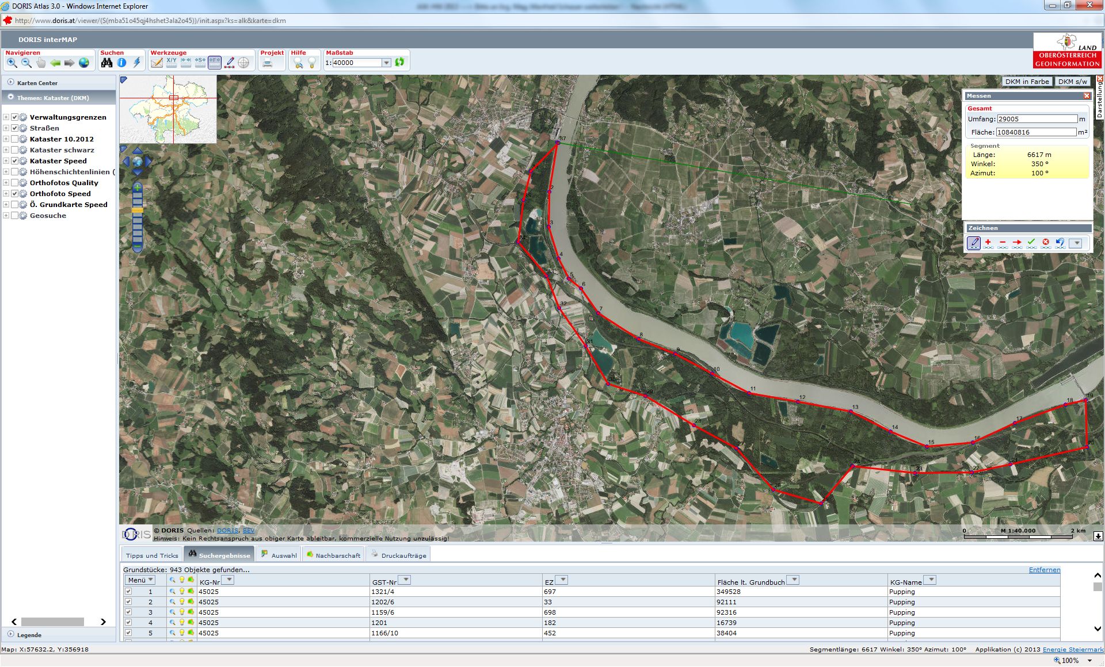The image size is (1105, 667).
Task: Select the zoom in magnifier tool
Action: pyautogui.click(x=12, y=63)
